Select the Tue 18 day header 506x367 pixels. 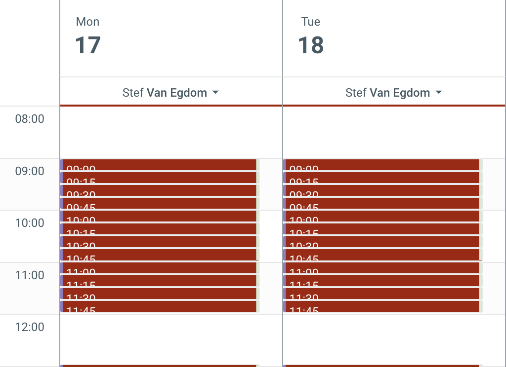[x=311, y=37]
